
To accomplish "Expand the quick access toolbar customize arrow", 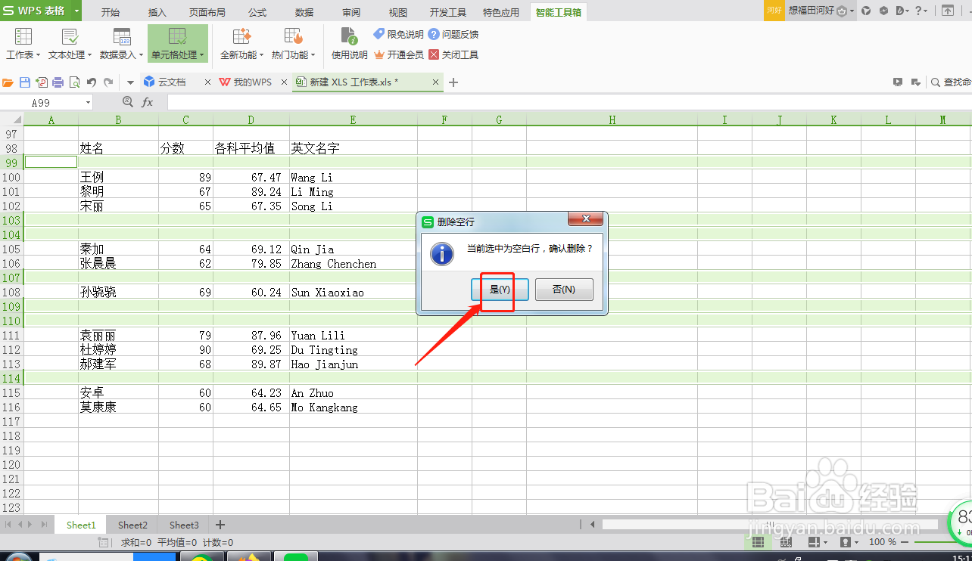I will (x=130, y=82).
